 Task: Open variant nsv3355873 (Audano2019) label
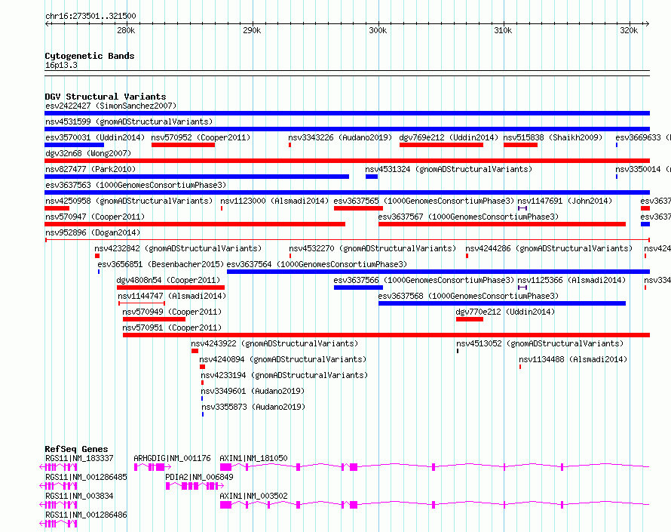tap(253, 407)
